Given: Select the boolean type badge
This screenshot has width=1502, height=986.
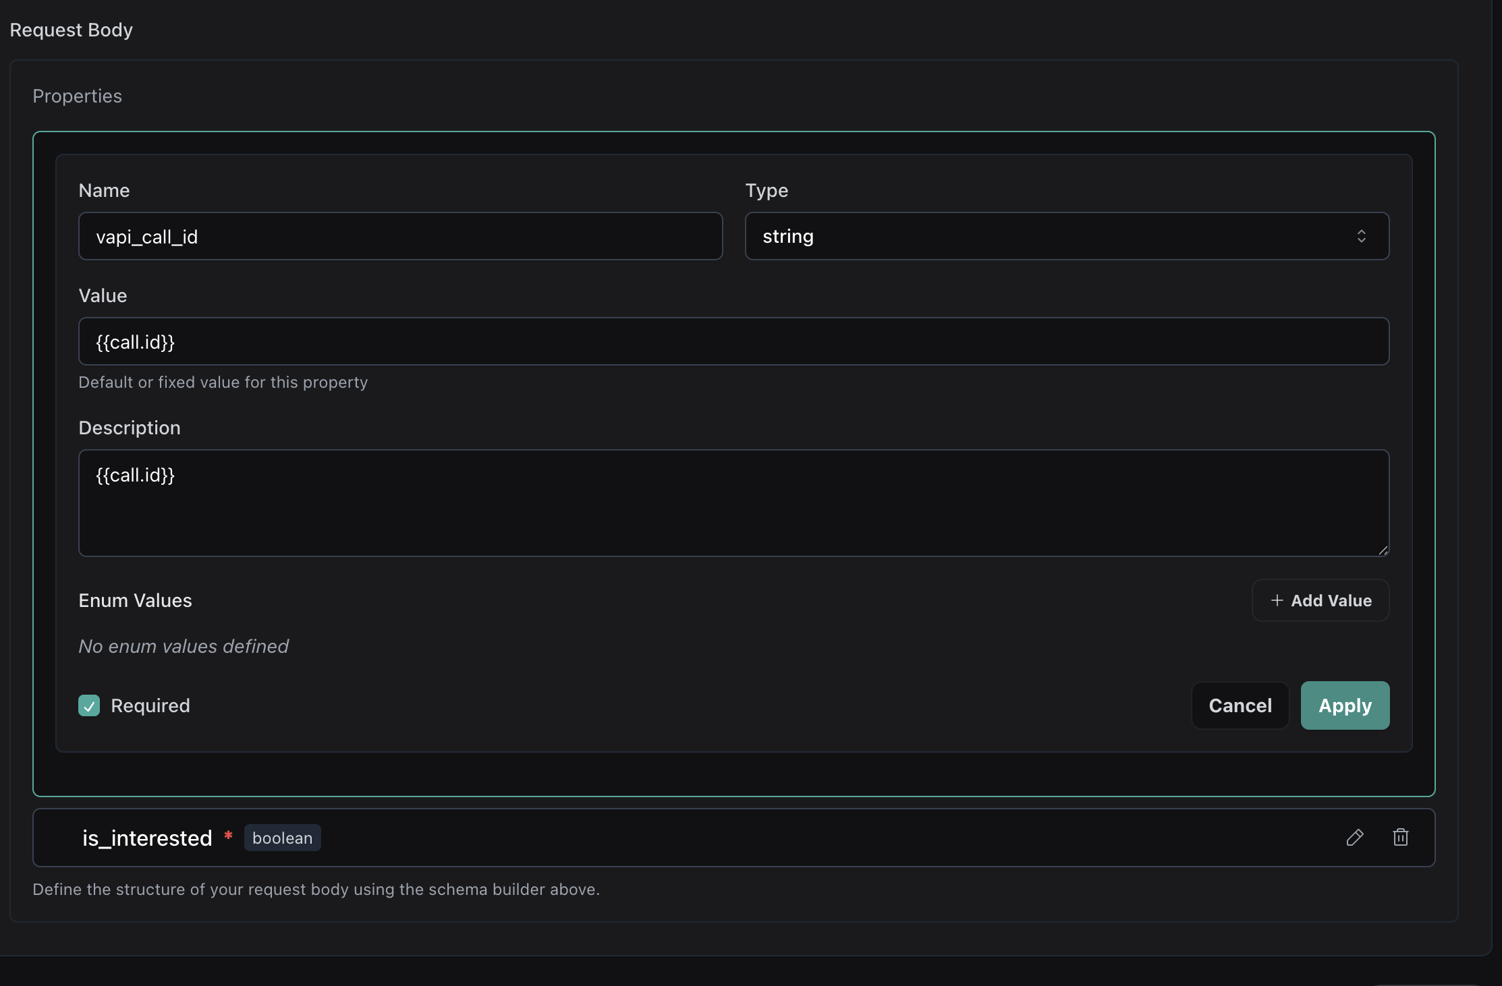Looking at the screenshot, I should (x=282, y=838).
